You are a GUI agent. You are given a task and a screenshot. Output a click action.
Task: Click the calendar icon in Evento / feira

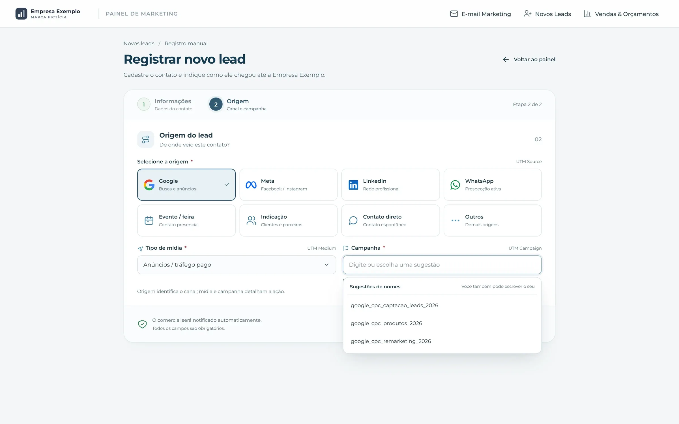[x=149, y=220]
